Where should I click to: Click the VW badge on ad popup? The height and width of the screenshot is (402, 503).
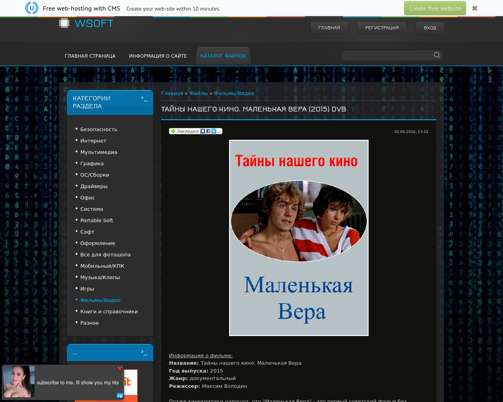pyautogui.click(x=120, y=396)
